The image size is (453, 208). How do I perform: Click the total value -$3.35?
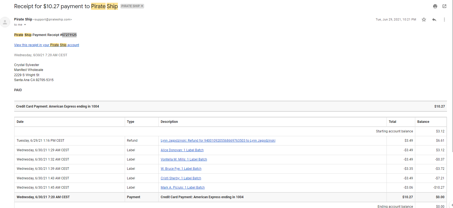click(408, 169)
